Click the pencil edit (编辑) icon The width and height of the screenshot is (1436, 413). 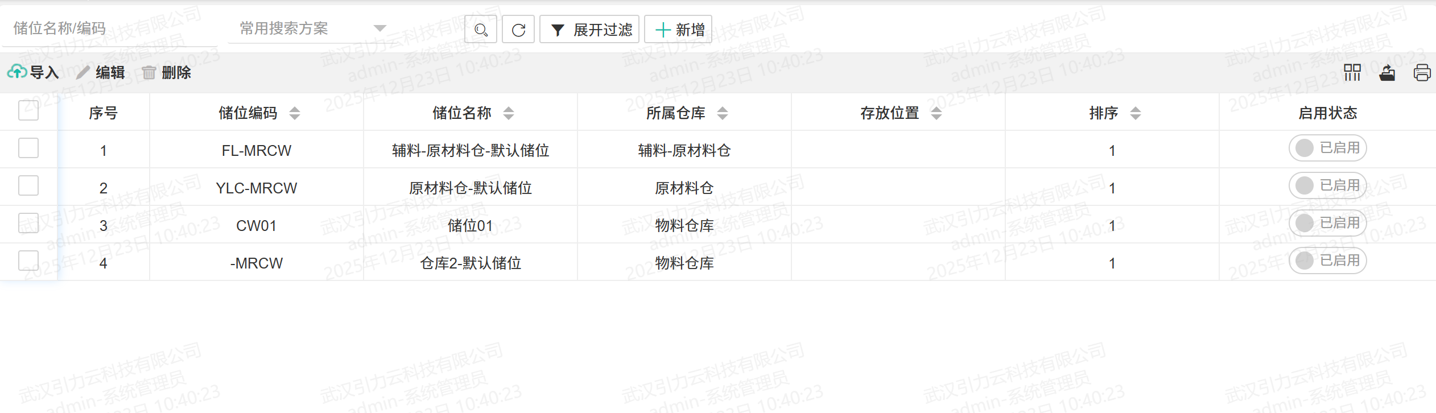coord(83,72)
